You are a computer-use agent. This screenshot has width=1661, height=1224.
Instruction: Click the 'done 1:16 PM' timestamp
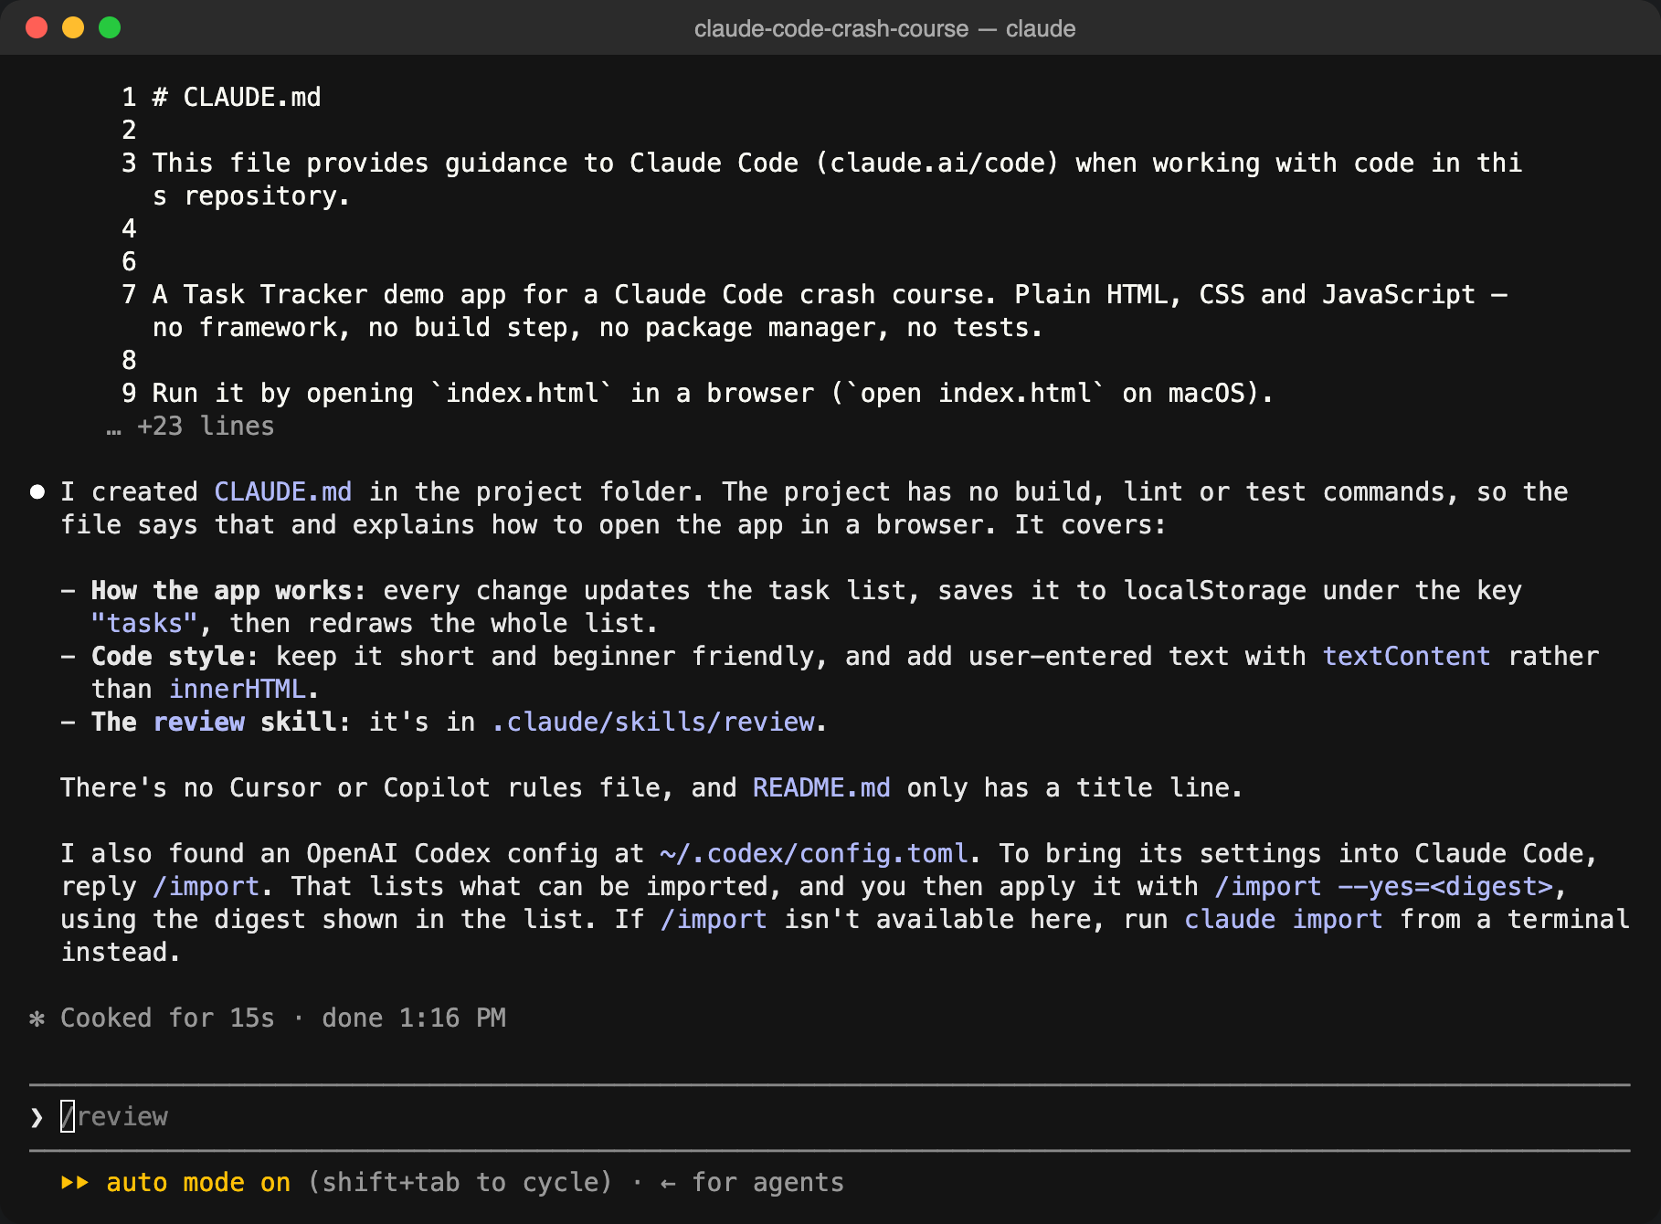click(x=414, y=1018)
